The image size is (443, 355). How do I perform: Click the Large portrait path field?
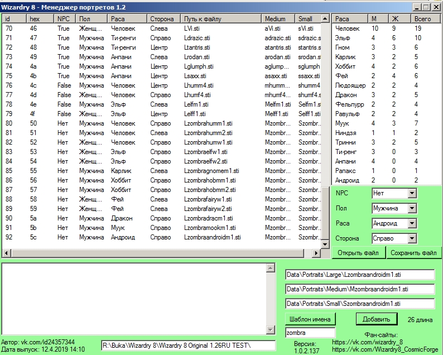click(x=359, y=275)
